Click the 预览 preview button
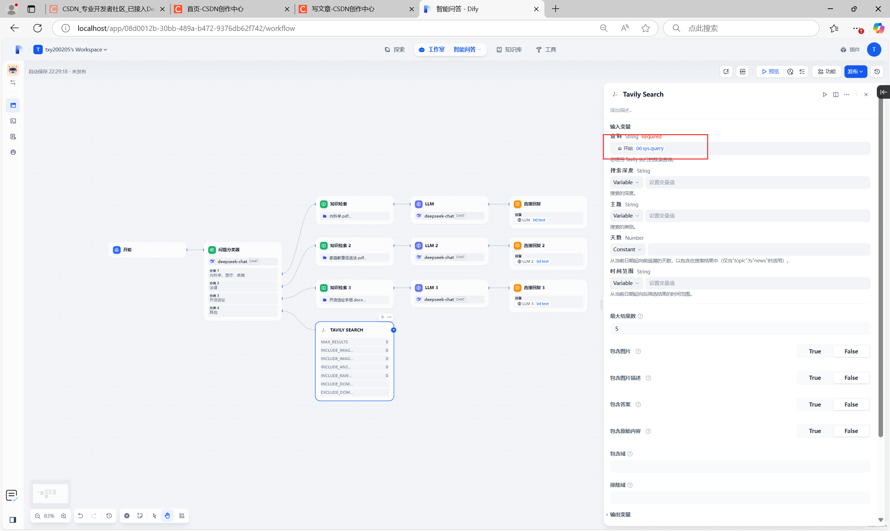The height and width of the screenshot is (531, 890). (x=770, y=72)
